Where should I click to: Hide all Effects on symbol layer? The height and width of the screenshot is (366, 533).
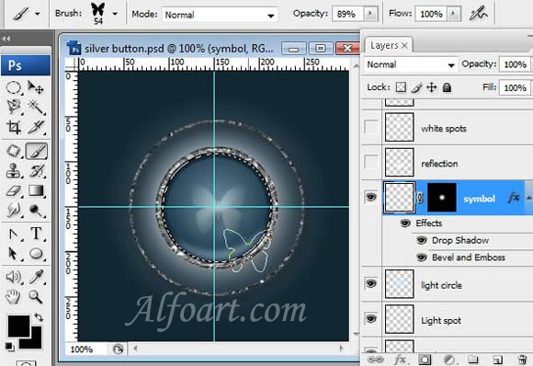coord(405,223)
